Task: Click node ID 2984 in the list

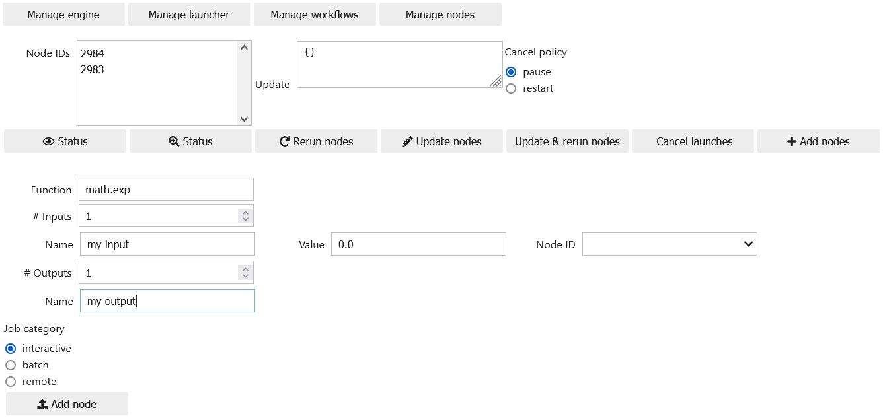Action: (93, 53)
